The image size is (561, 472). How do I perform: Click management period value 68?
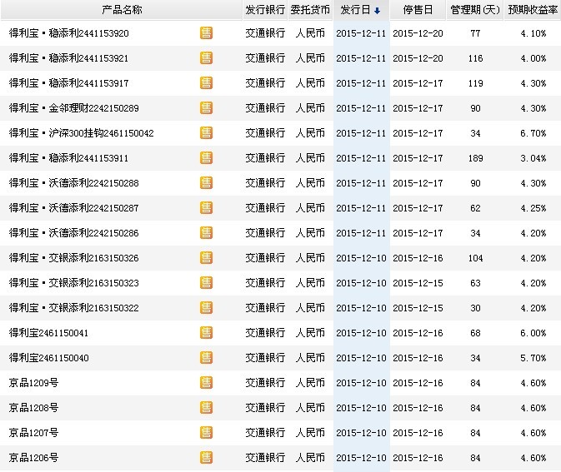coord(475,333)
